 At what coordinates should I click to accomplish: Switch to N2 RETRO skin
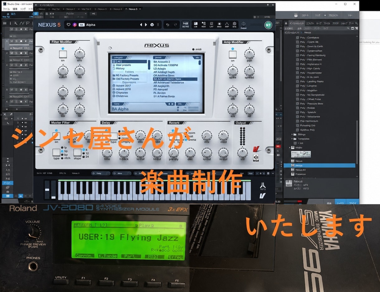coord(185,25)
